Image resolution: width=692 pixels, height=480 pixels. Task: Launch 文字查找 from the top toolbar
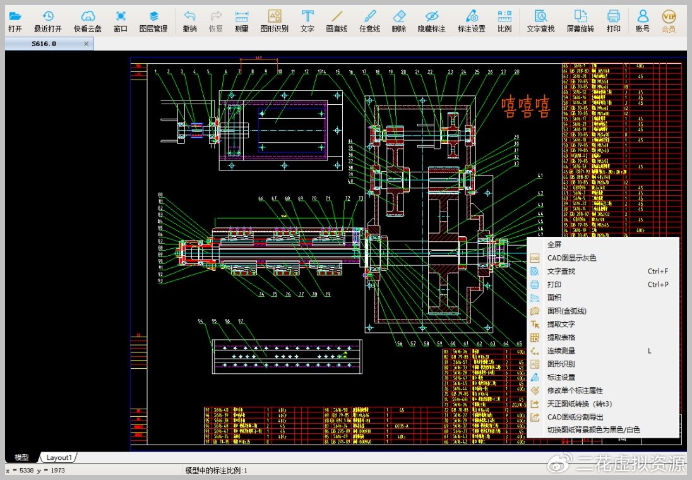540,21
